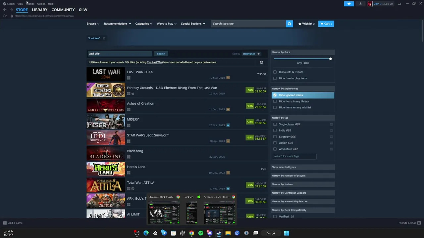The height and width of the screenshot is (238, 424).
Task: Open the Special Sections dropdown
Action: click(193, 24)
